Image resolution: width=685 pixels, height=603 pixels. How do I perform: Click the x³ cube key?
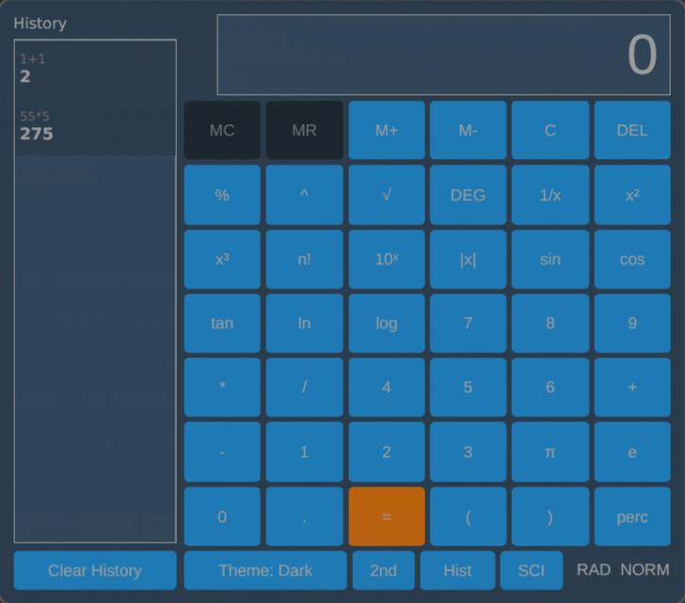point(222,259)
